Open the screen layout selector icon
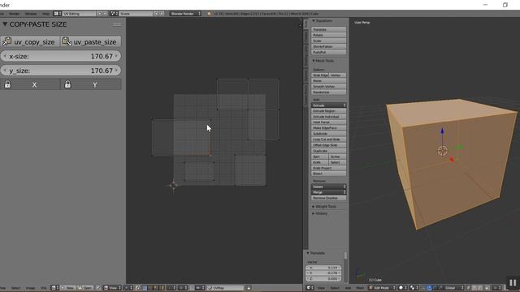This screenshot has height=292, width=520. (57, 14)
